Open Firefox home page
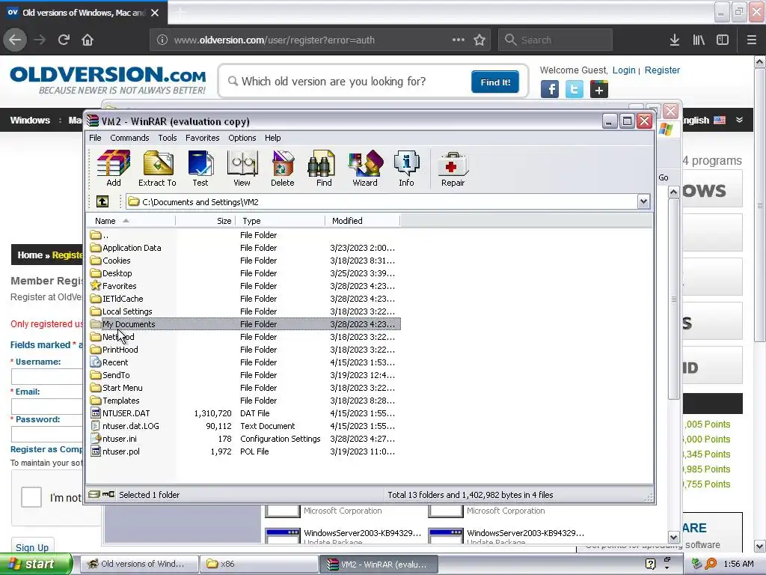The width and height of the screenshot is (766, 575). point(88,40)
